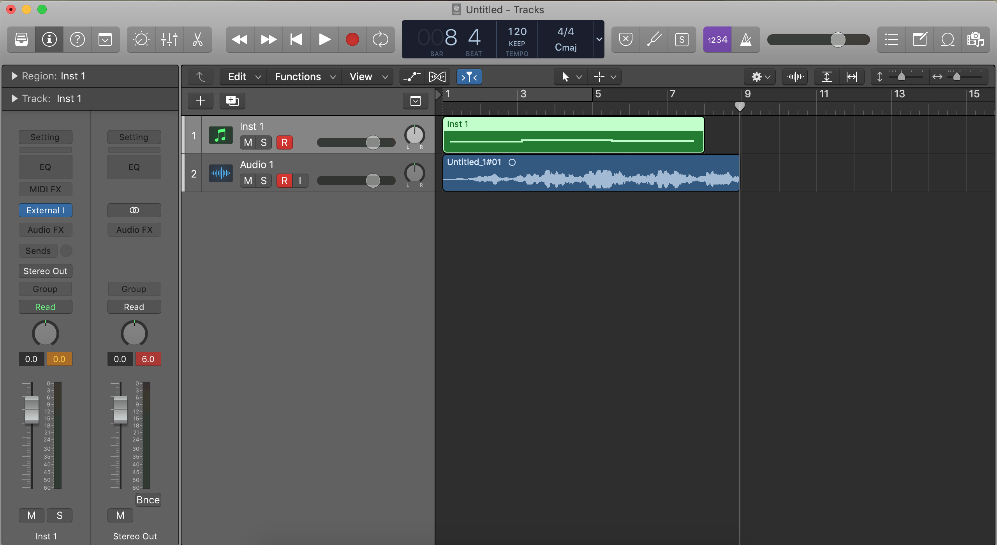Open the Functions menu

pyautogui.click(x=305, y=77)
